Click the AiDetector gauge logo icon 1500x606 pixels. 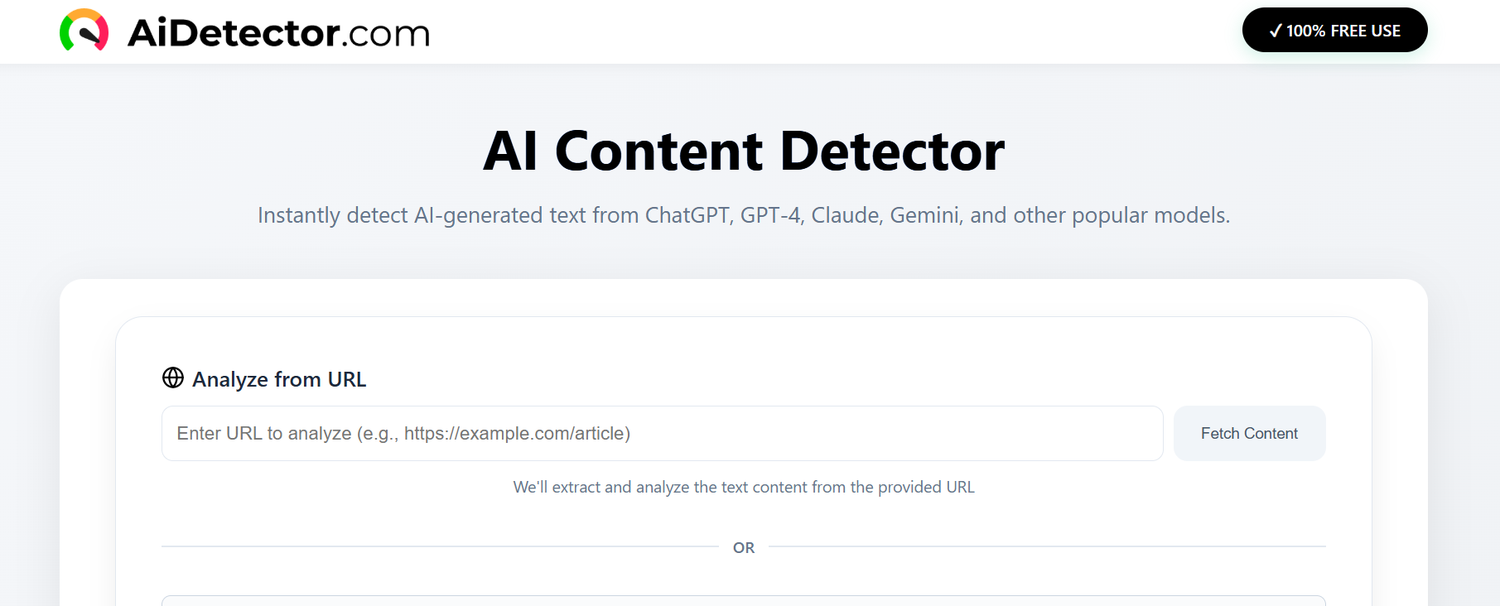(x=84, y=31)
